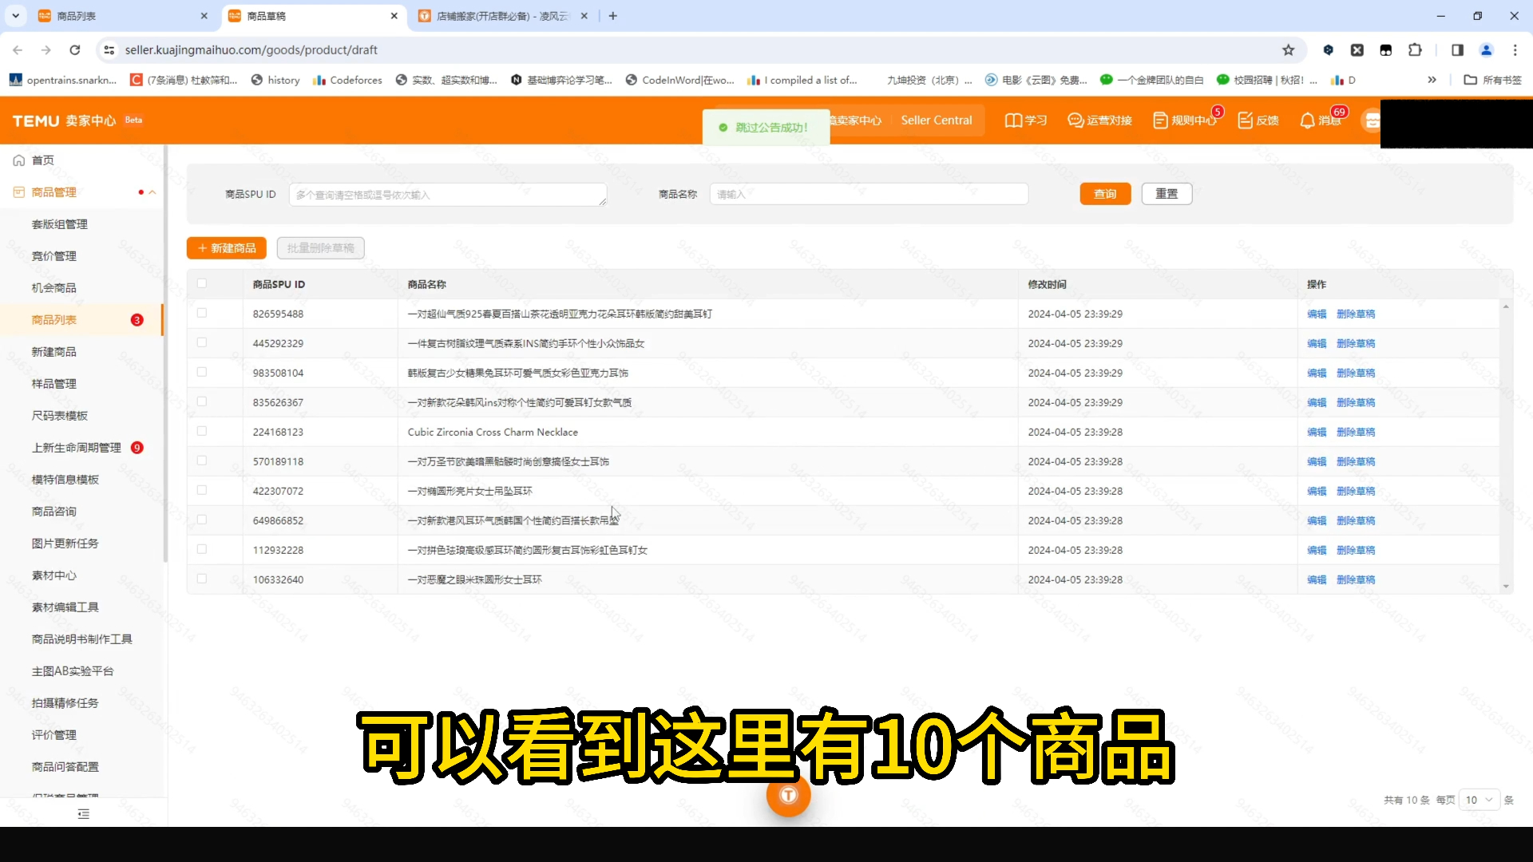This screenshot has height=862, width=1533.
Task: Click the sidebar collapse icon at bottom left
Action: point(83,813)
